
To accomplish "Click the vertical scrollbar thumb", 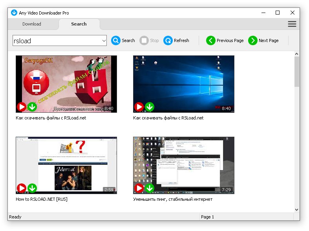I will 296,72.
